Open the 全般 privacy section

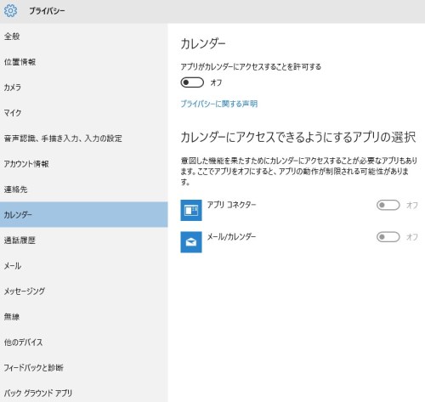(x=84, y=37)
